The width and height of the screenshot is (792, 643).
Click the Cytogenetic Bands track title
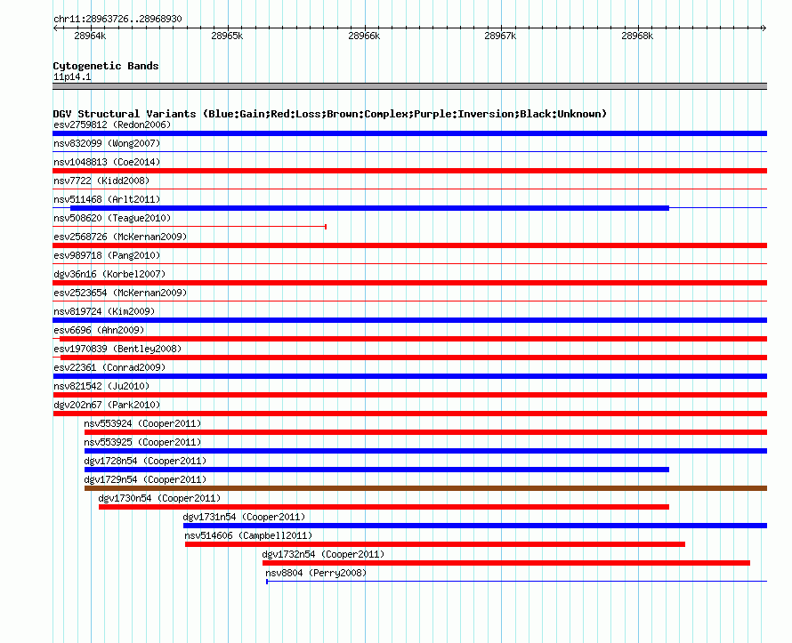tap(106, 66)
